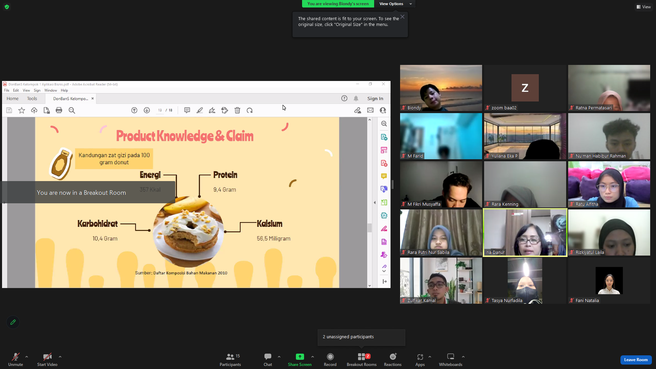Switch to the Acrobat Tools tab

click(32, 98)
